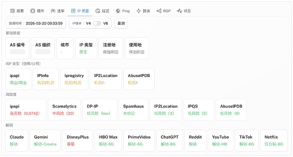Click the 重测 retest button
The image size is (293, 157).
click(x=121, y=23)
